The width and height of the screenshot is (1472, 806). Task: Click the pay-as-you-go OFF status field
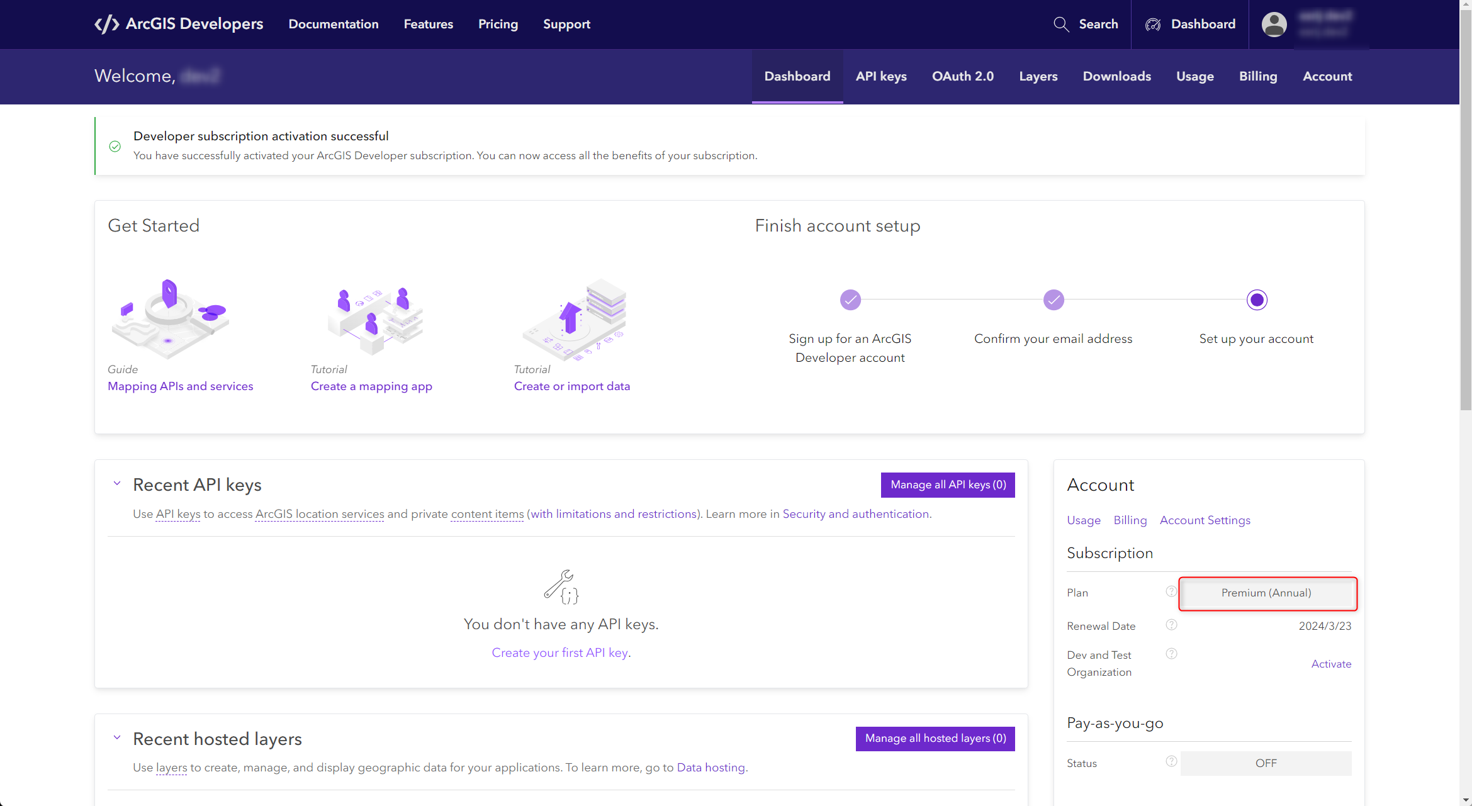pos(1266,763)
